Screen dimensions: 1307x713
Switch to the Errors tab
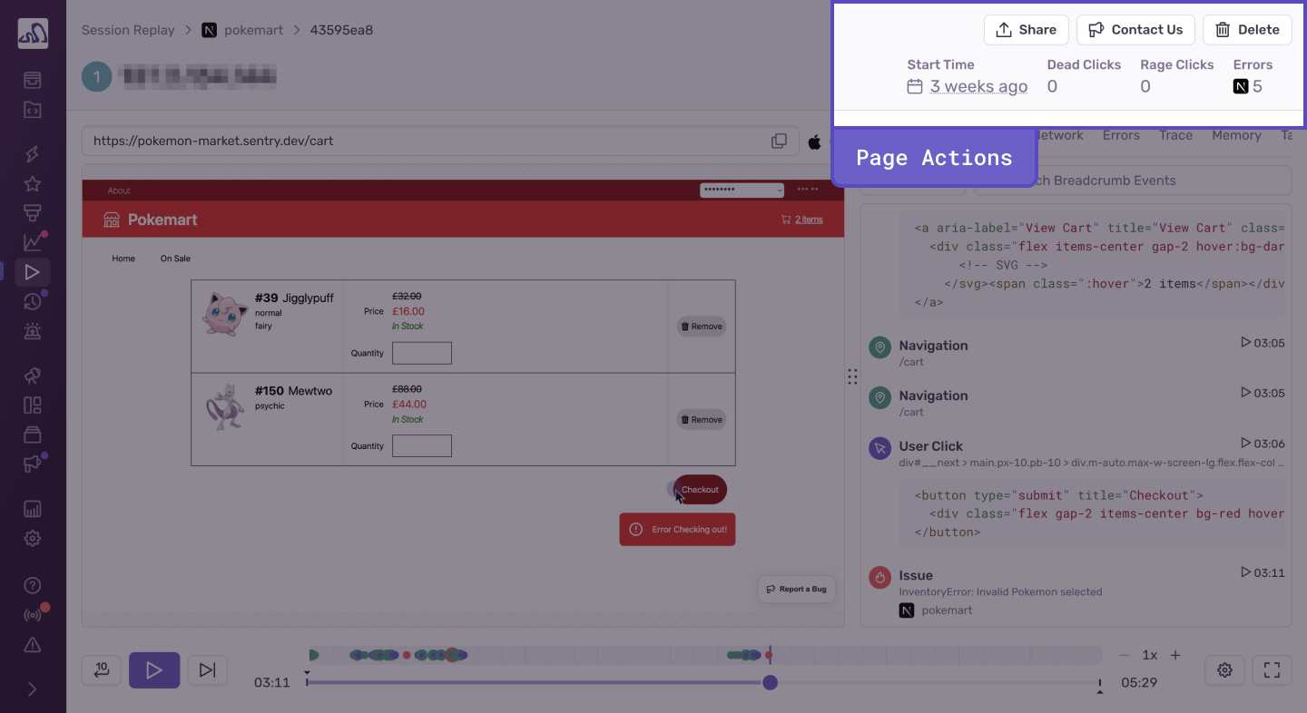click(x=1121, y=135)
